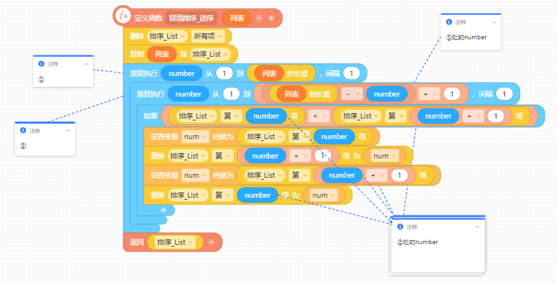Select number loop variable in inner 重复执行 loop
The image size is (557, 284).
pos(188,94)
